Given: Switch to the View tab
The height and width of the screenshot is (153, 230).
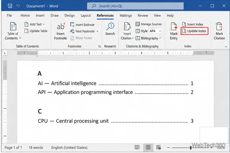Looking at the screenshot, I should (x=158, y=15).
